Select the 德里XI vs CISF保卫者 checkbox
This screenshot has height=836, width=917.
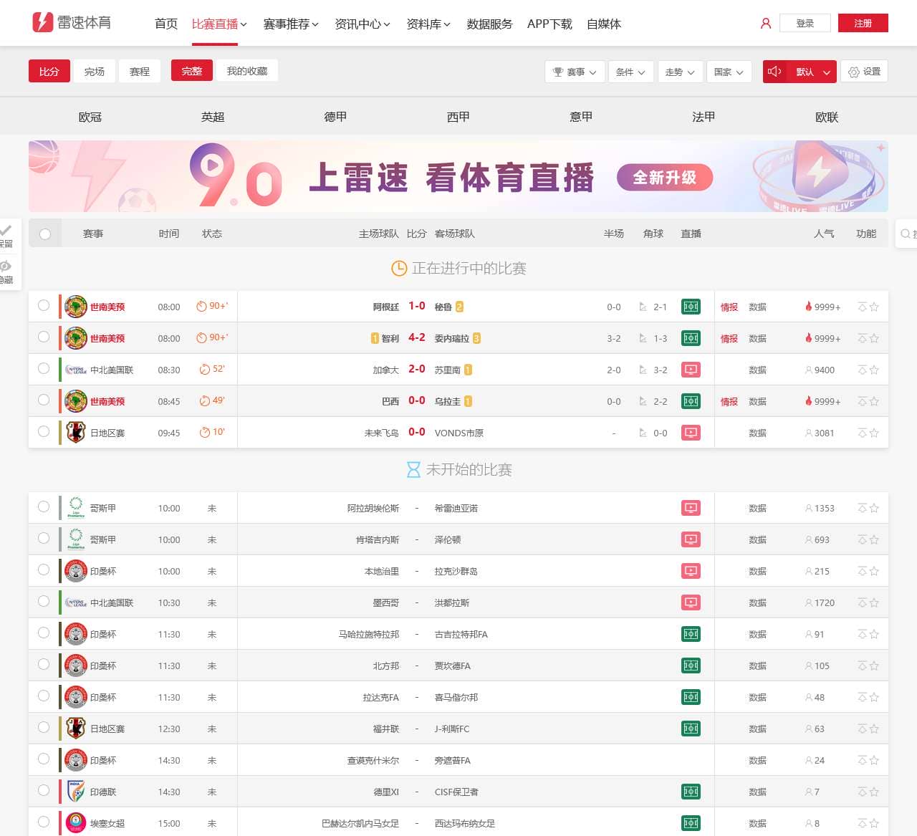pyautogui.click(x=44, y=790)
